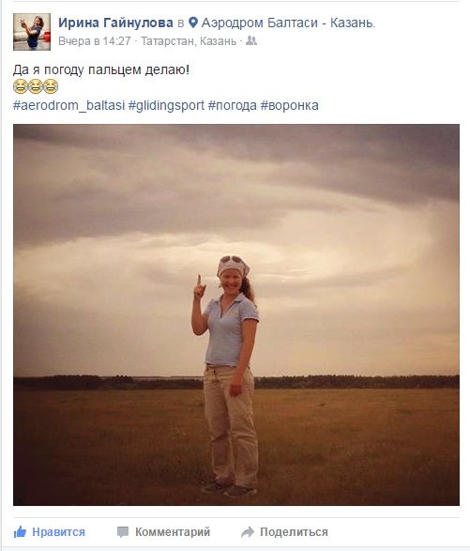Open the #glidingsport hashtag

pos(166,105)
